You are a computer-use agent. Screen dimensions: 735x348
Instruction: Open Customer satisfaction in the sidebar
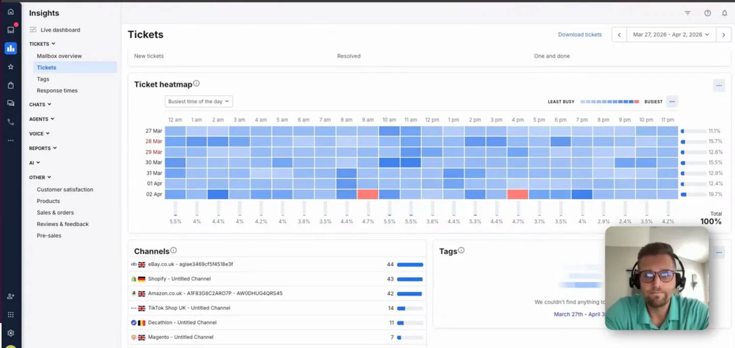point(65,190)
